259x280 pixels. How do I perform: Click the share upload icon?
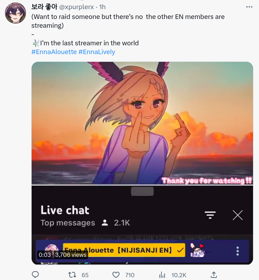pos(214,275)
